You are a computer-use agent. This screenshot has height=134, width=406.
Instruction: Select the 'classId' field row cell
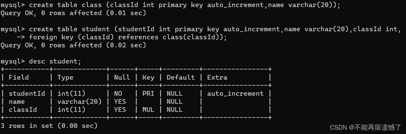[23, 109]
